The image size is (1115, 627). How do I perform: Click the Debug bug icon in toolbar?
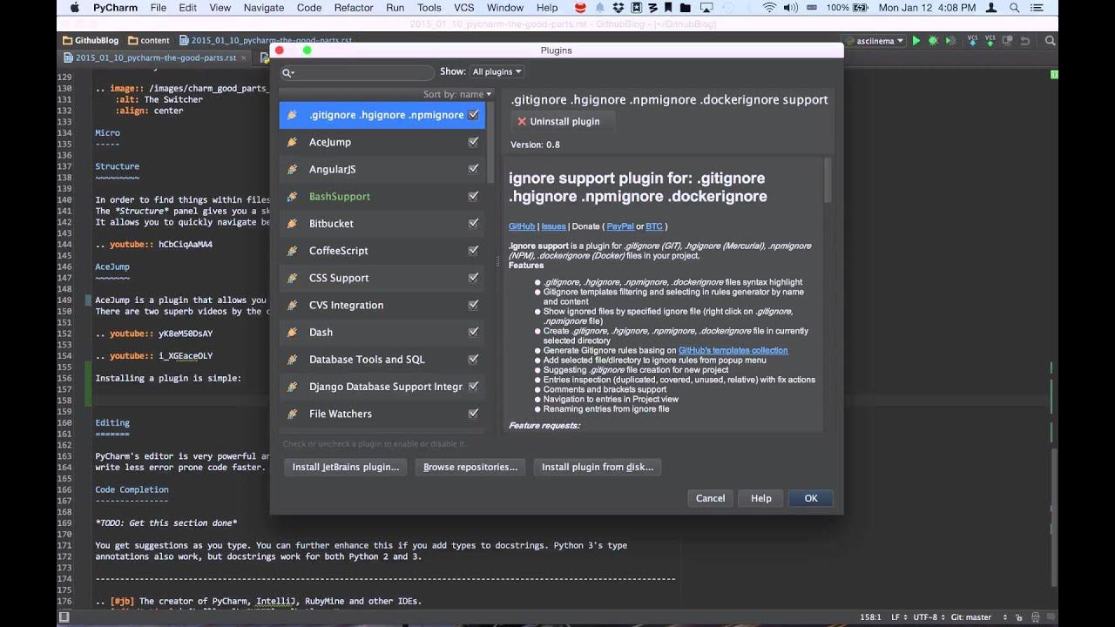coord(933,41)
